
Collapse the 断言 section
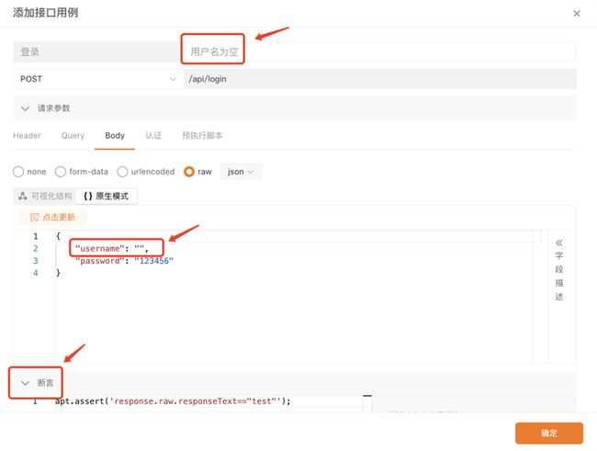point(25,383)
